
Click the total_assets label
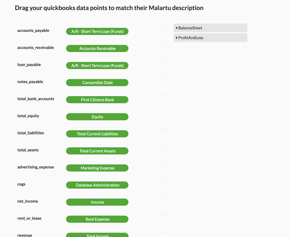(x=28, y=150)
